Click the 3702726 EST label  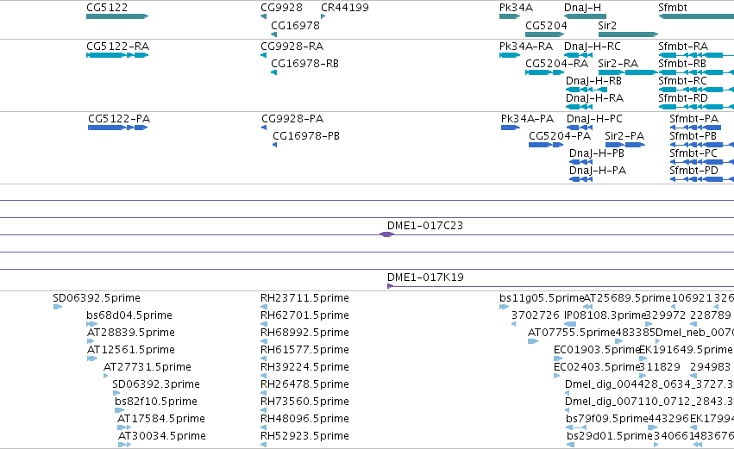(535, 315)
